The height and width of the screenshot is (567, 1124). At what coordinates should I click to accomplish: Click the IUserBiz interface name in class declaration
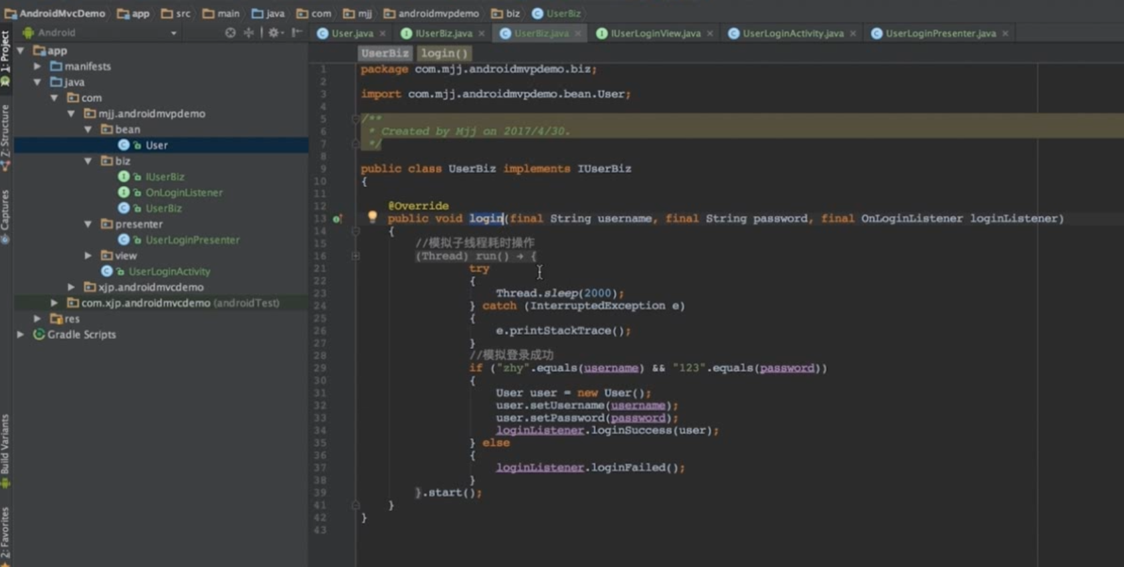[604, 168]
